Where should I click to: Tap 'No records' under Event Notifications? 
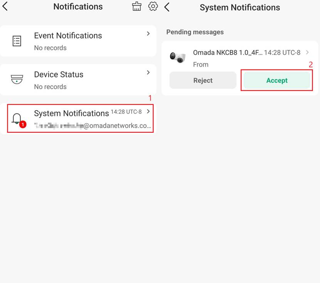coord(50,48)
